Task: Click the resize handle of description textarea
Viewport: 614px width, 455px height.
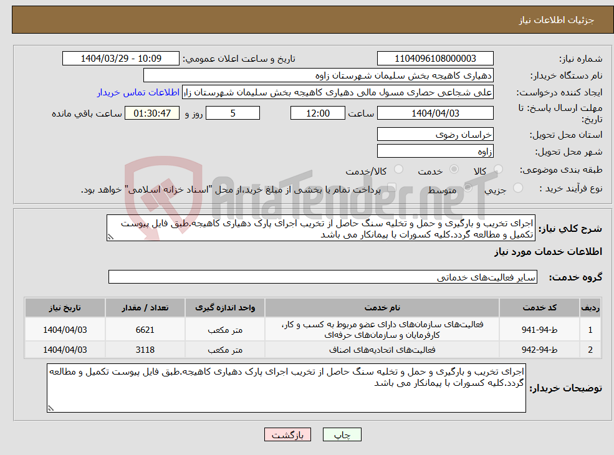Action: click(x=110, y=237)
